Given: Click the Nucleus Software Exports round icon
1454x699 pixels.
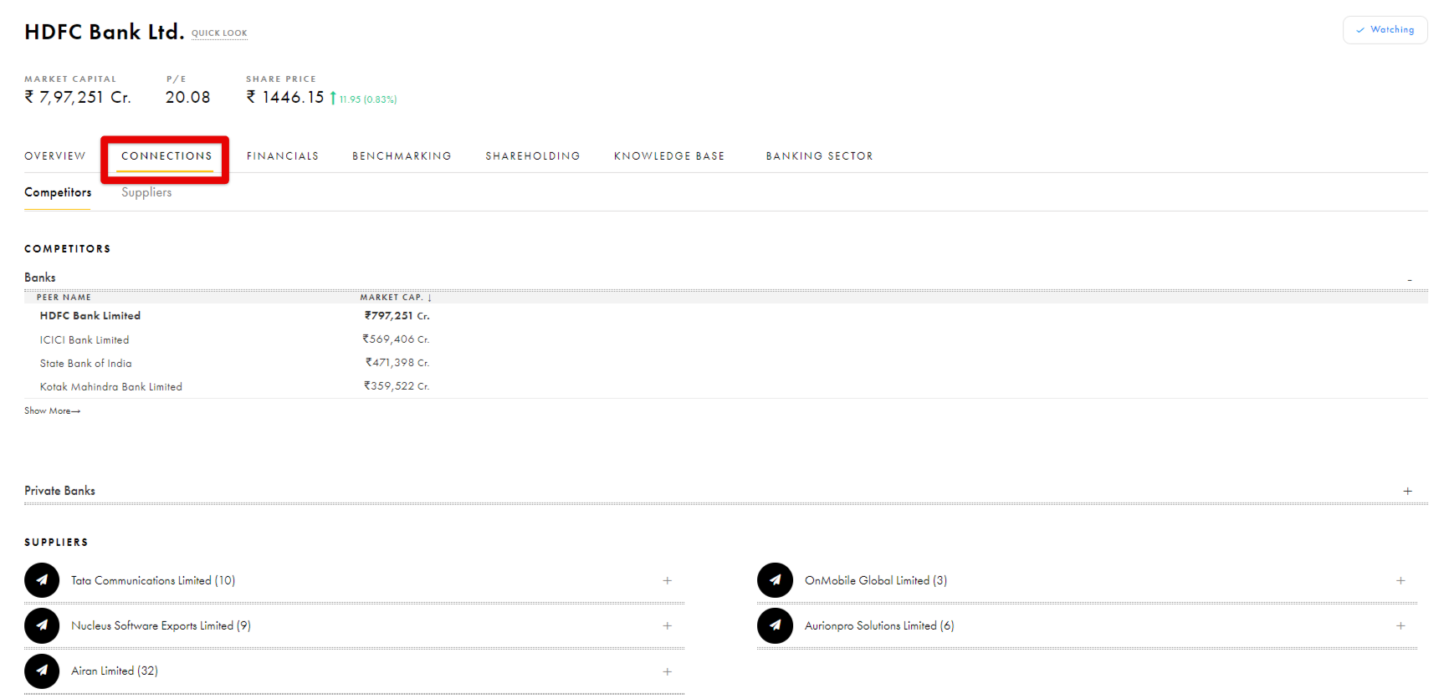Looking at the screenshot, I should click(42, 625).
